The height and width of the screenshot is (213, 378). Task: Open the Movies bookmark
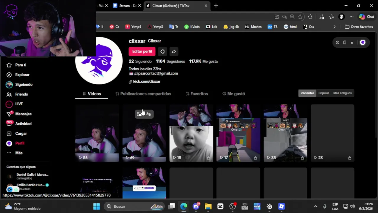coord(253,27)
